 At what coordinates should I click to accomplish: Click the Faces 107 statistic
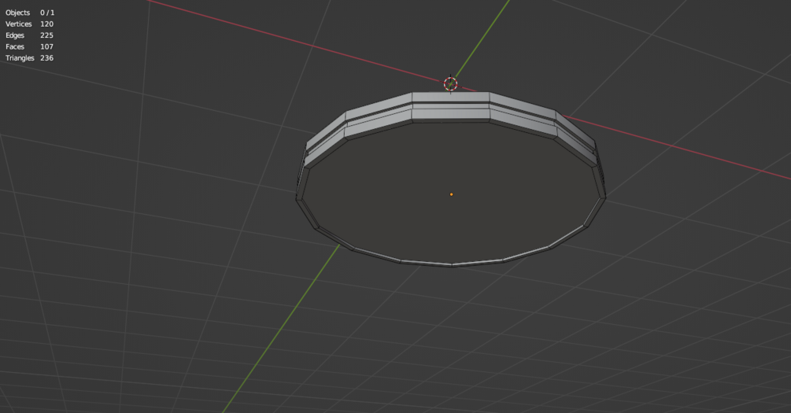29,46
